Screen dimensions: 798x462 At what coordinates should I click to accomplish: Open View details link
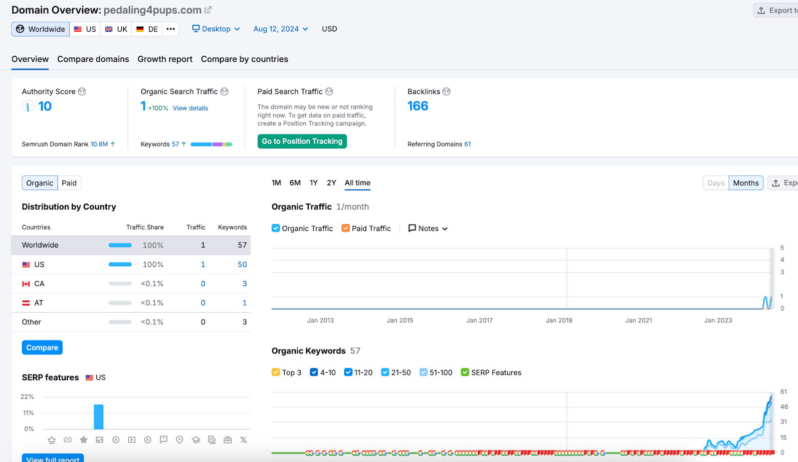point(191,108)
